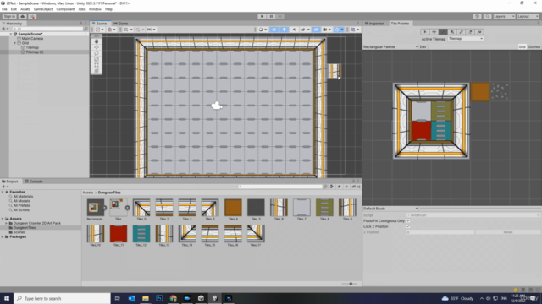Open Windows Start menu

(x=7, y=298)
